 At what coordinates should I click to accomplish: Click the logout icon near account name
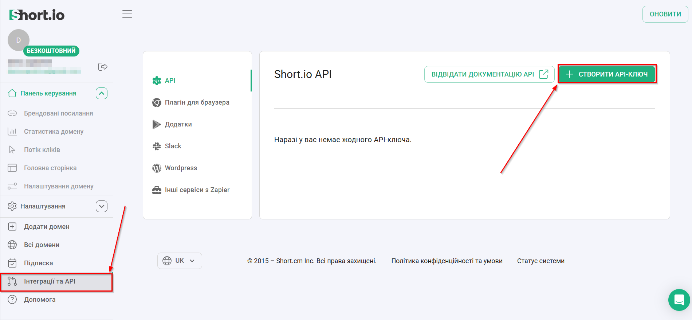click(x=103, y=67)
